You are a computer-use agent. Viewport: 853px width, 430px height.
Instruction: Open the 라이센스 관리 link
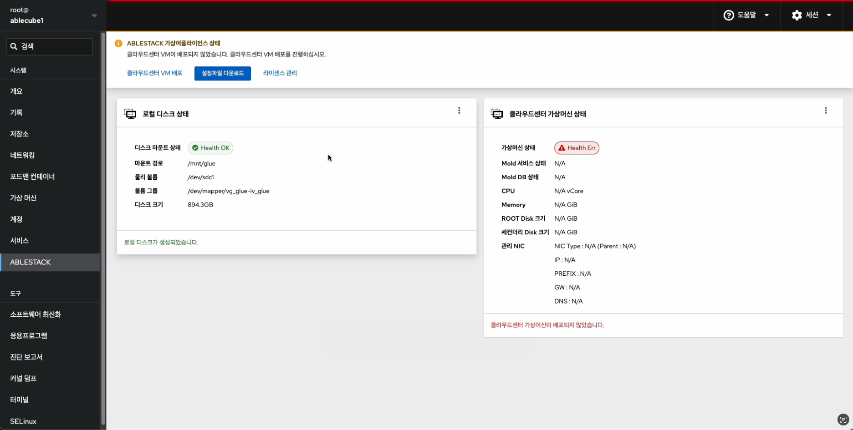[280, 73]
